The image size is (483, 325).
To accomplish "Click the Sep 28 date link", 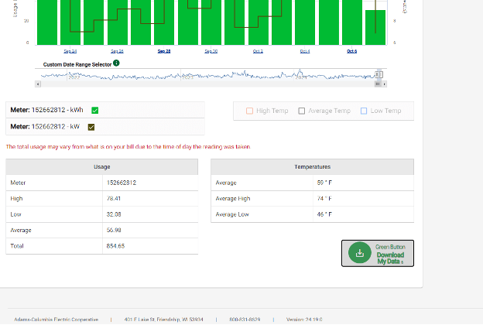I will 164,51.
